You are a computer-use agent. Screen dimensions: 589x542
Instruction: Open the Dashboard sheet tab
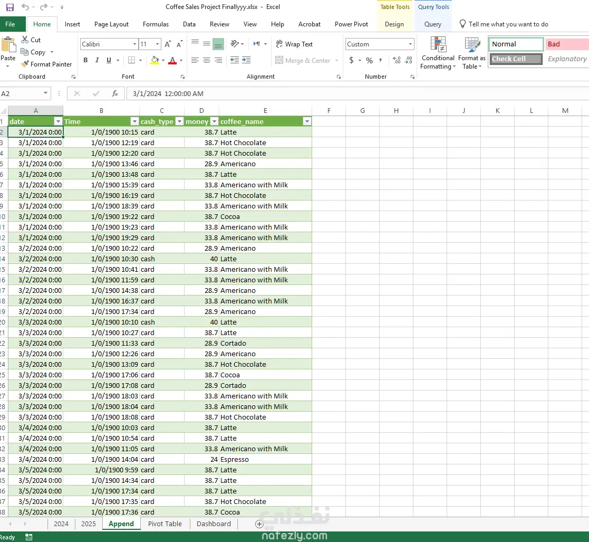click(214, 524)
